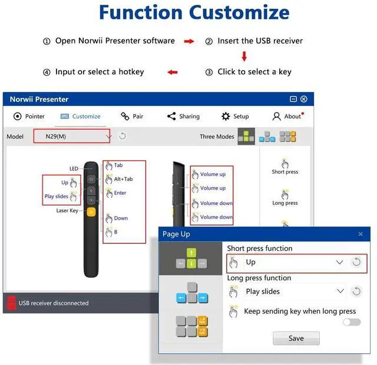Click the reset icon next to Model
The height and width of the screenshot is (365, 377).
[123, 136]
